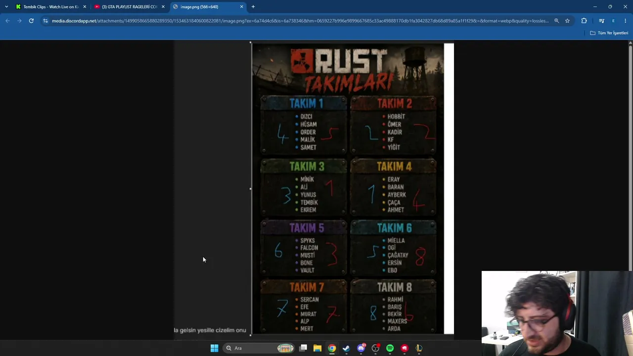Click the name ÇAĞATAY in Takım 6
This screenshot has width=633, height=356.
pyautogui.click(x=398, y=255)
